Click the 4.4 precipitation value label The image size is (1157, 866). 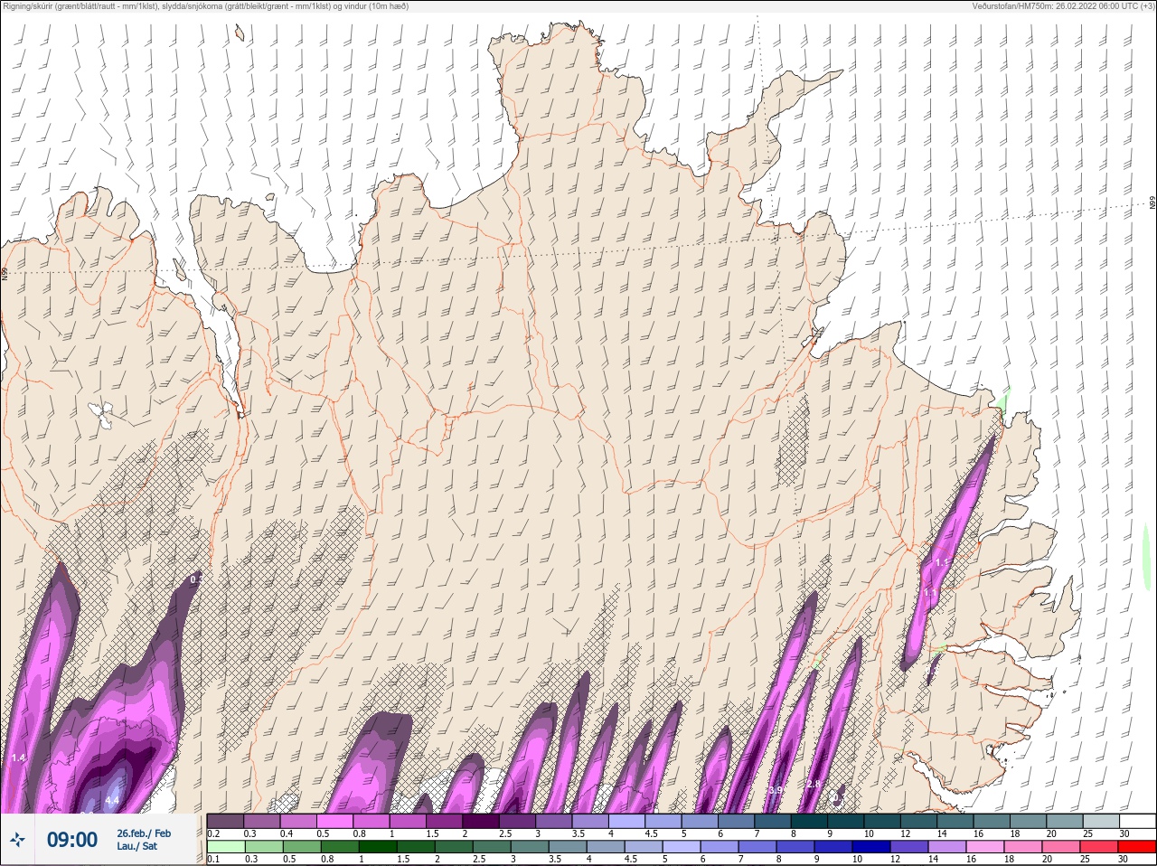coord(112,801)
